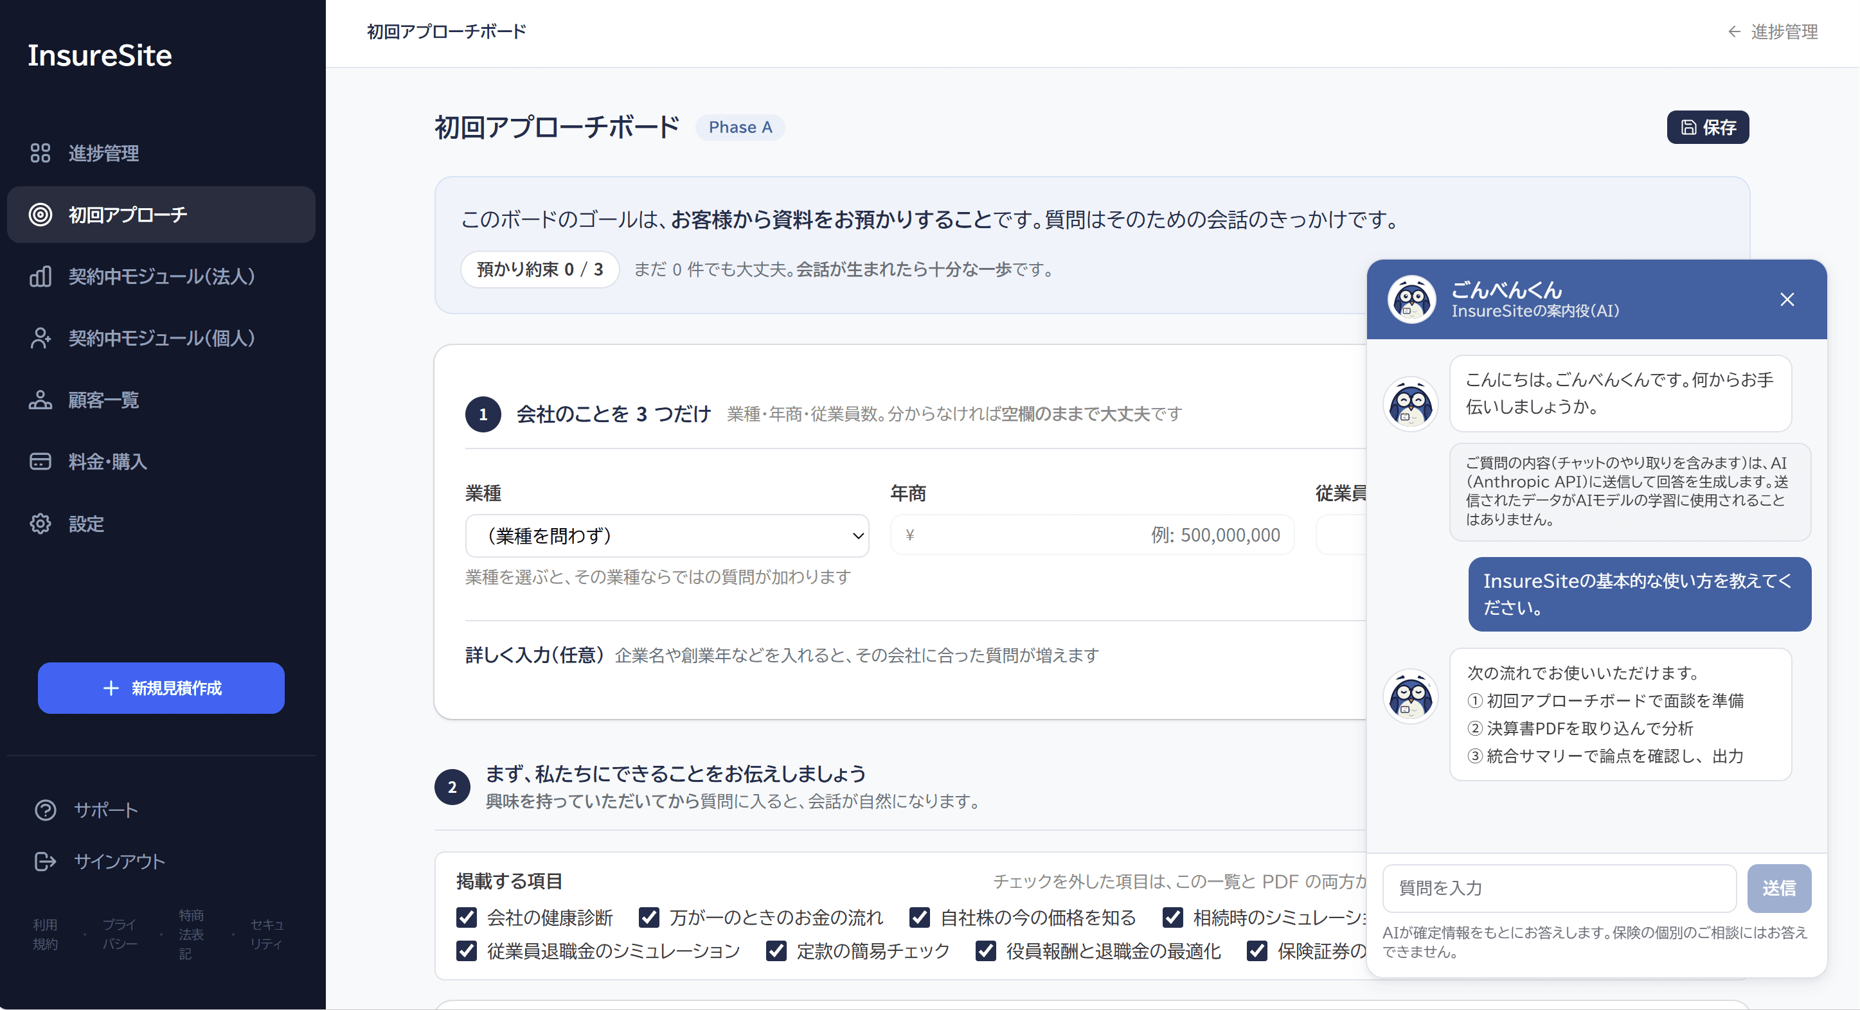Click the step 1 number circle
This screenshot has height=1010, width=1860.
tap(483, 414)
